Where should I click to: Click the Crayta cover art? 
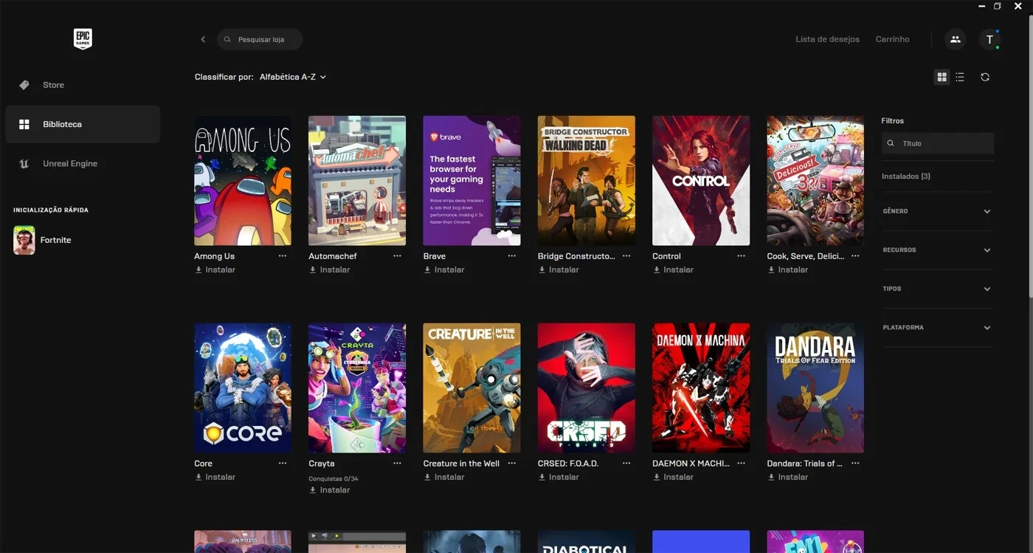point(357,388)
